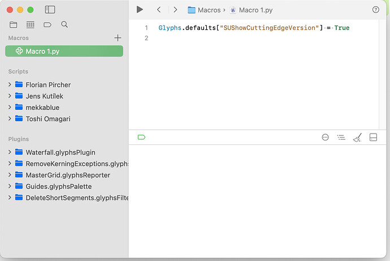Viewport: 390px width, 261px height.
Task: Expand Waterfall.glyphsPlugin folder
Action: point(10,152)
